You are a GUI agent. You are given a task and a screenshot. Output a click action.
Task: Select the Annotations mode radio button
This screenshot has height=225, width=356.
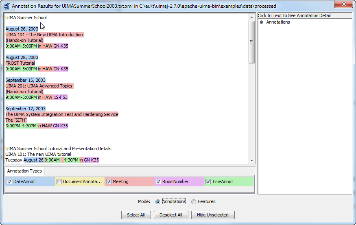point(158,202)
